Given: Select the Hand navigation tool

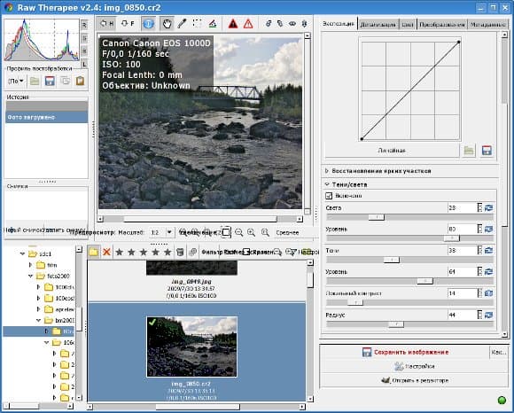Looking at the screenshot, I should (167, 24).
